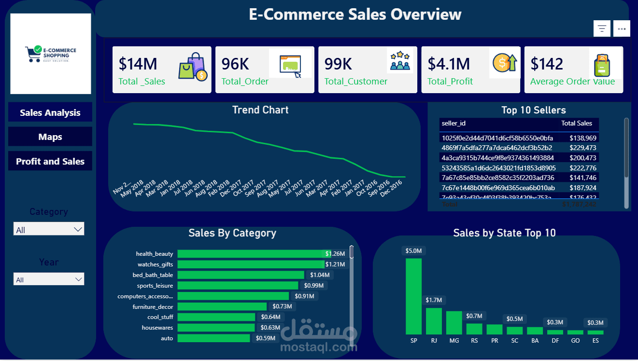Screen dimensions: 638x361
Task: Click the Sales By Category title
Action: pyautogui.click(x=232, y=233)
